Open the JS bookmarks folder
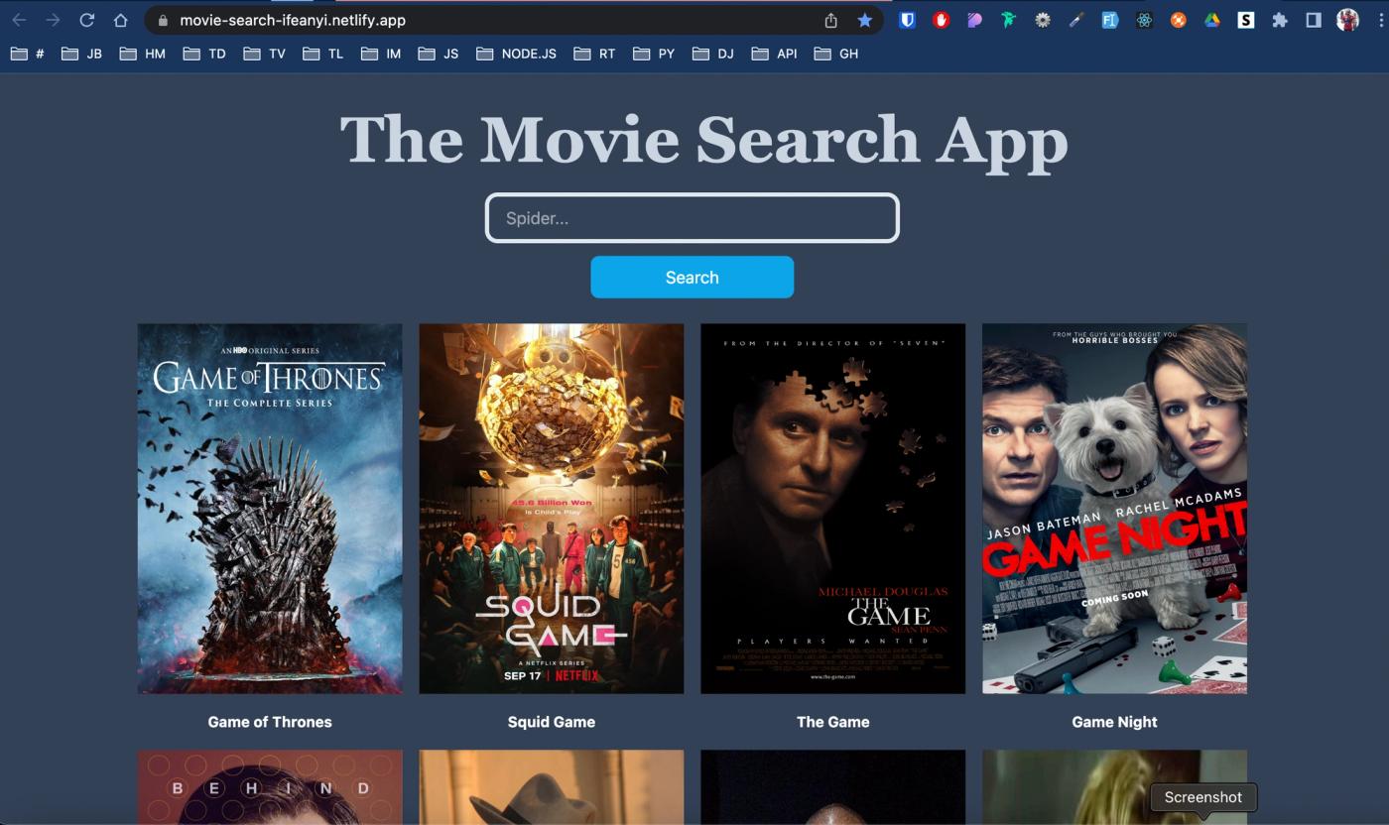 pos(438,54)
